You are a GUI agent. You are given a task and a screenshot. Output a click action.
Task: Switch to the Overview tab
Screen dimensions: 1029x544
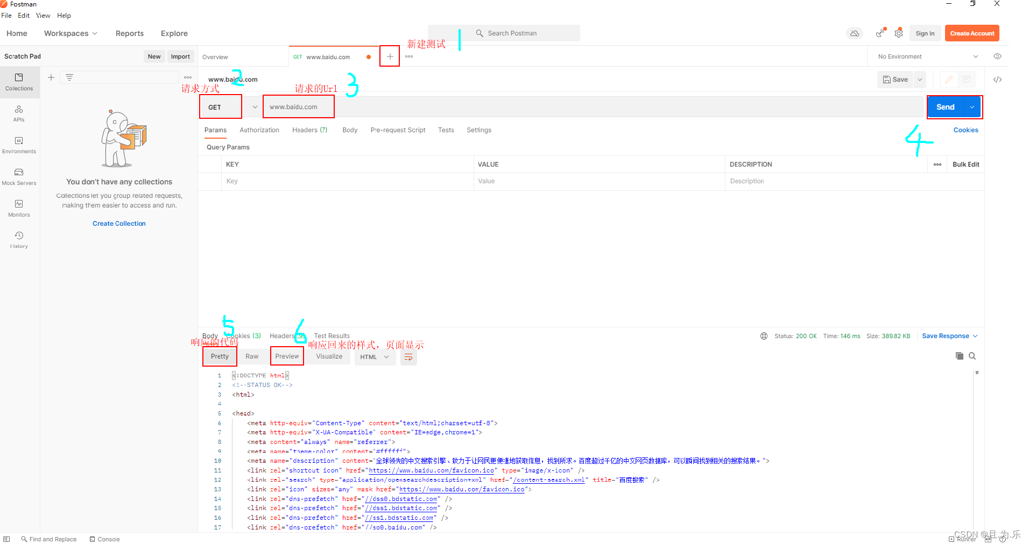215,57
